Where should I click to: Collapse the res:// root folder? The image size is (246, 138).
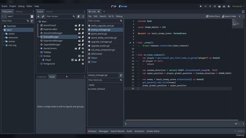click(x=3, y=30)
